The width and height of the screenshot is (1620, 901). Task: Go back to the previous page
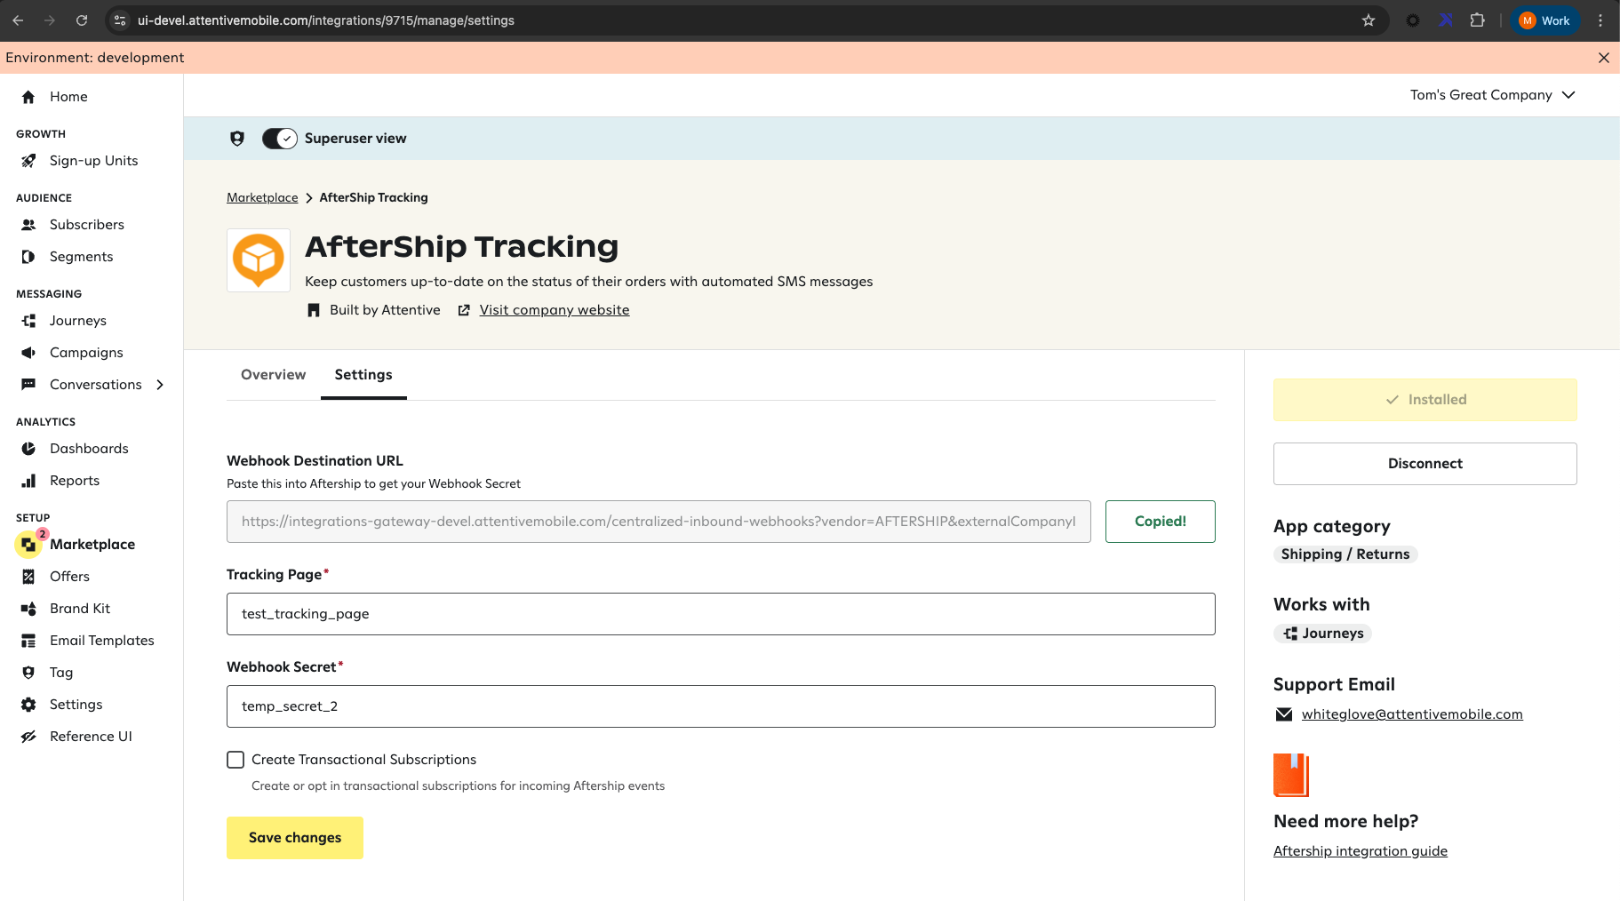(x=18, y=20)
